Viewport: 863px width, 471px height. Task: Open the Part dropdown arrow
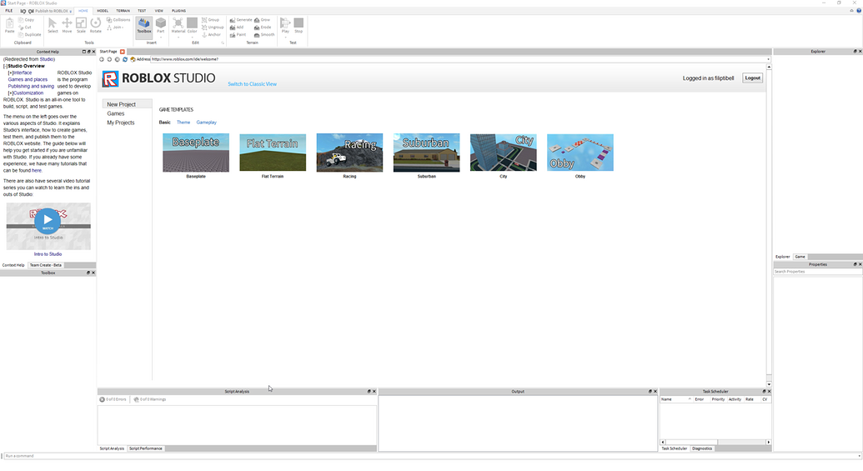pyautogui.click(x=161, y=37)
